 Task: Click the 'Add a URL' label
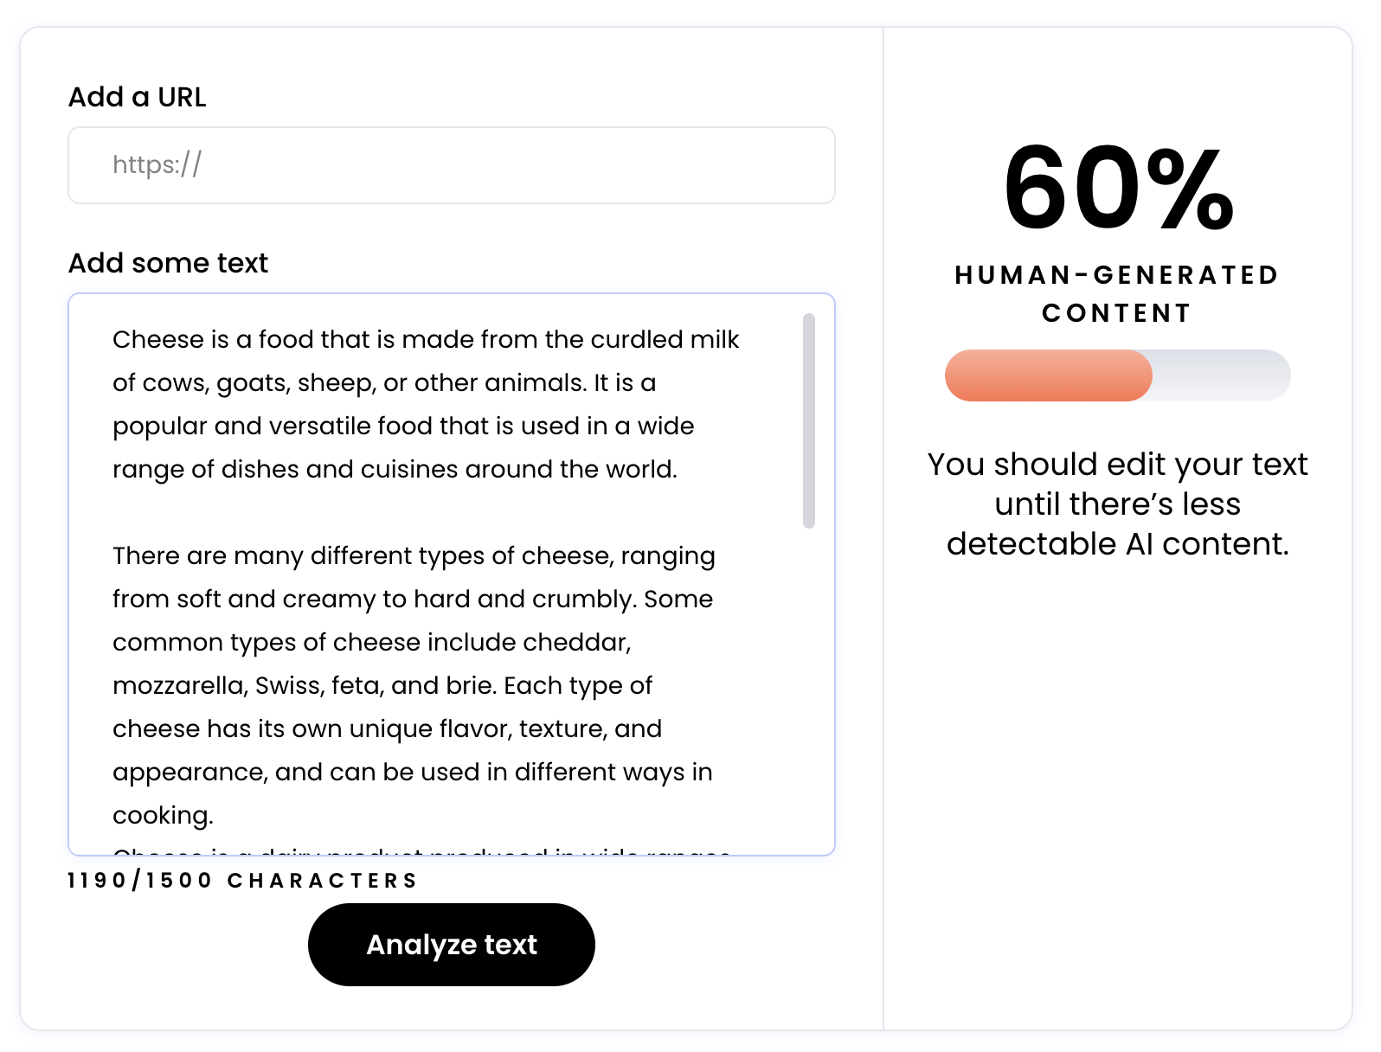(137, 97)
